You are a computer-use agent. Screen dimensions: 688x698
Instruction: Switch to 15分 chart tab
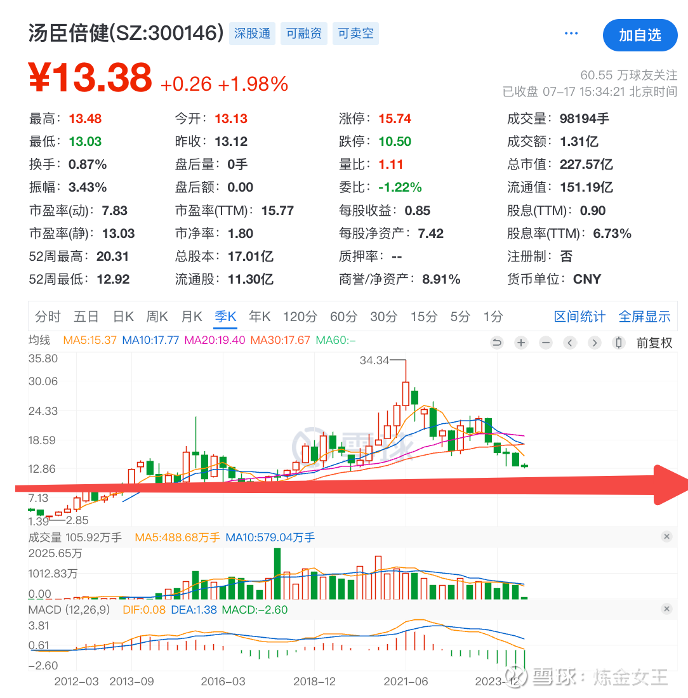tap(423, 317)
